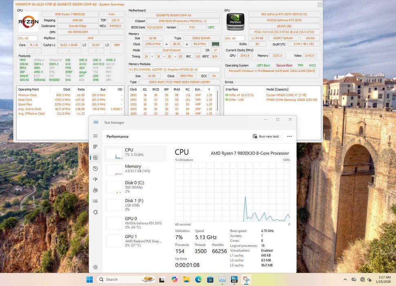396x286 pixels.
Task: Click the 'Avg. Active Clock' operating point row
Action: point(70,109)
